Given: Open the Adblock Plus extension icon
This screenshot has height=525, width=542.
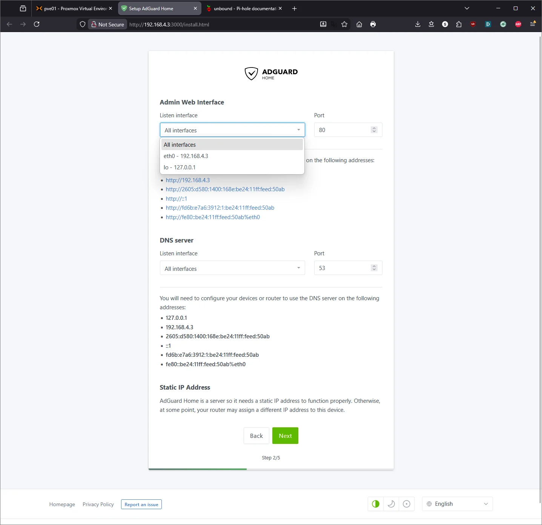Looking at the screenshot, I should click(518, 24).
